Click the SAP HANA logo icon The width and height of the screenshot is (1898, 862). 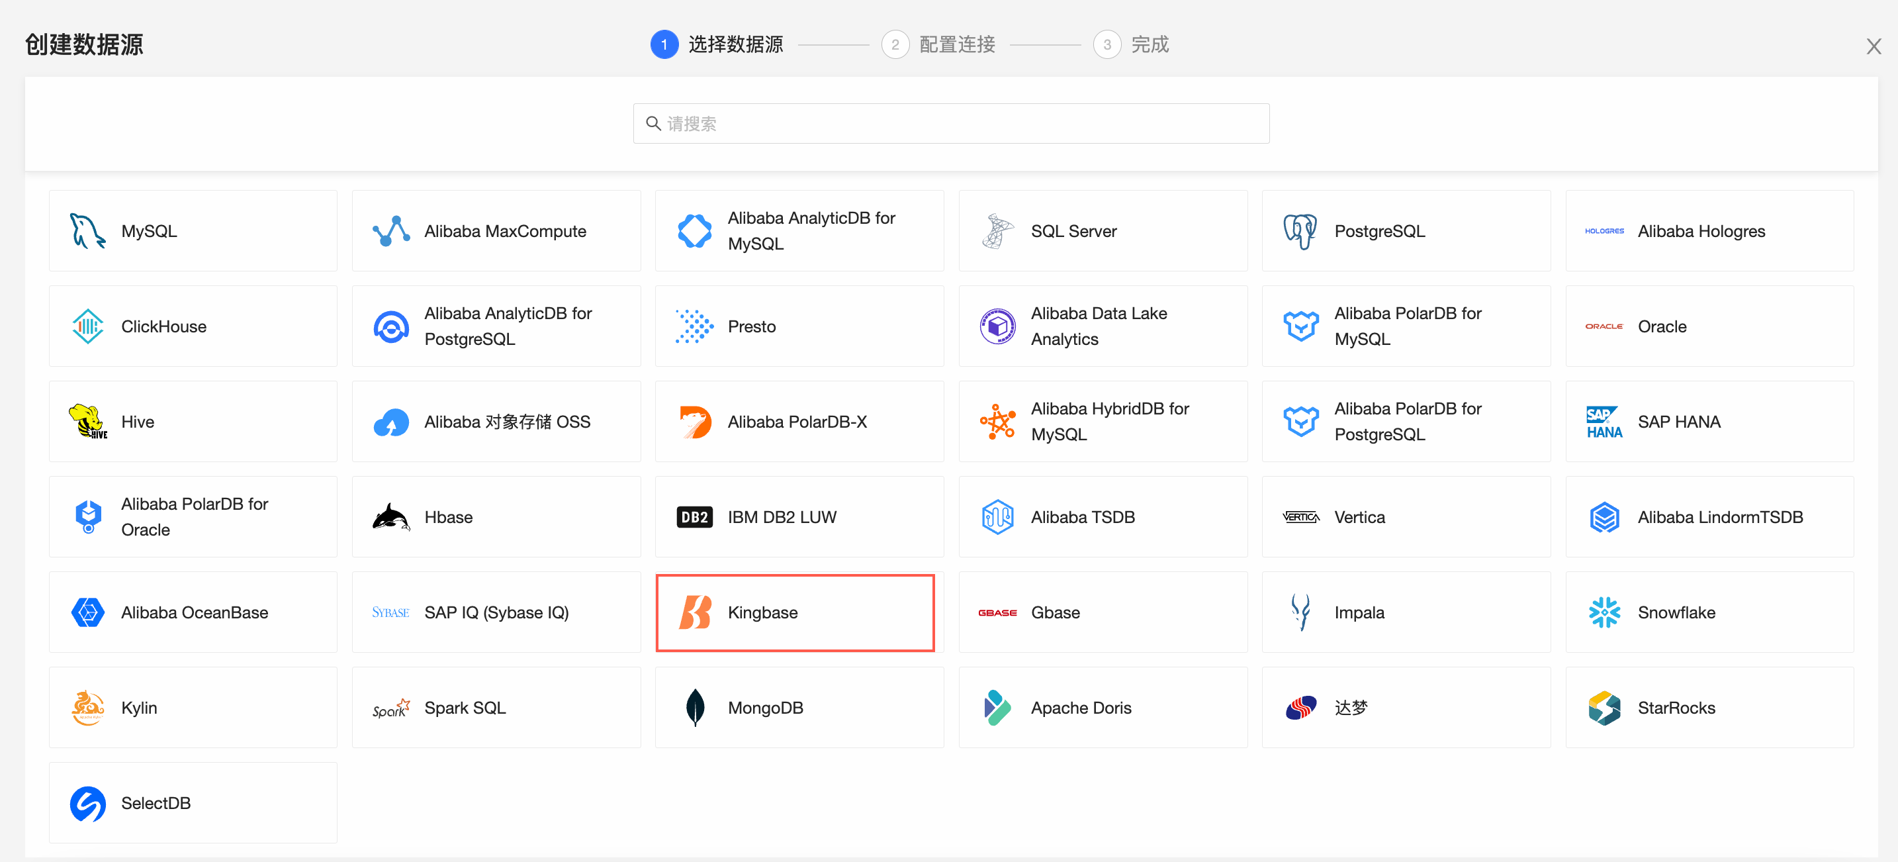(1604, 421)
